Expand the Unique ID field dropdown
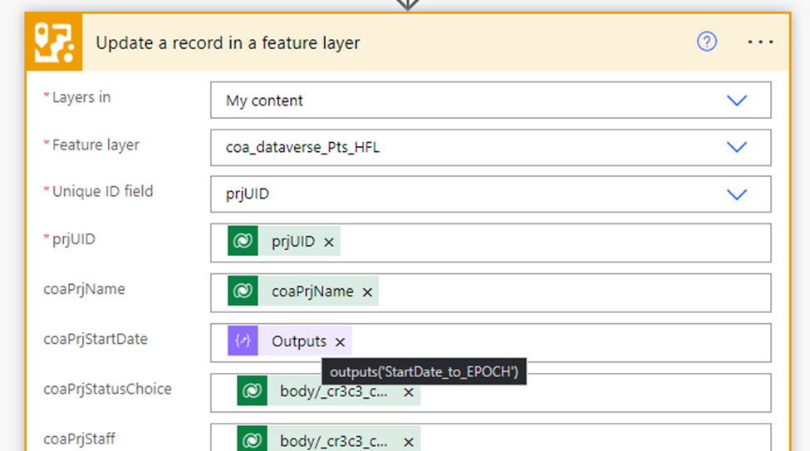The image size is (810, 451). (x=736, y=194)
